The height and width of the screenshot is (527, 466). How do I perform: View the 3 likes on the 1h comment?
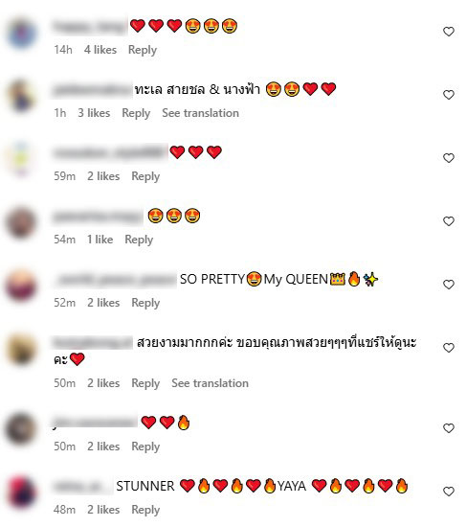(x=94, y=113)
